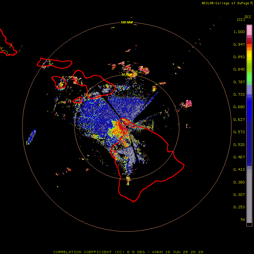The height and width of the screenshot is (254, 254).
Task: Select the 0.627 legend value
Action: (239, 120)
